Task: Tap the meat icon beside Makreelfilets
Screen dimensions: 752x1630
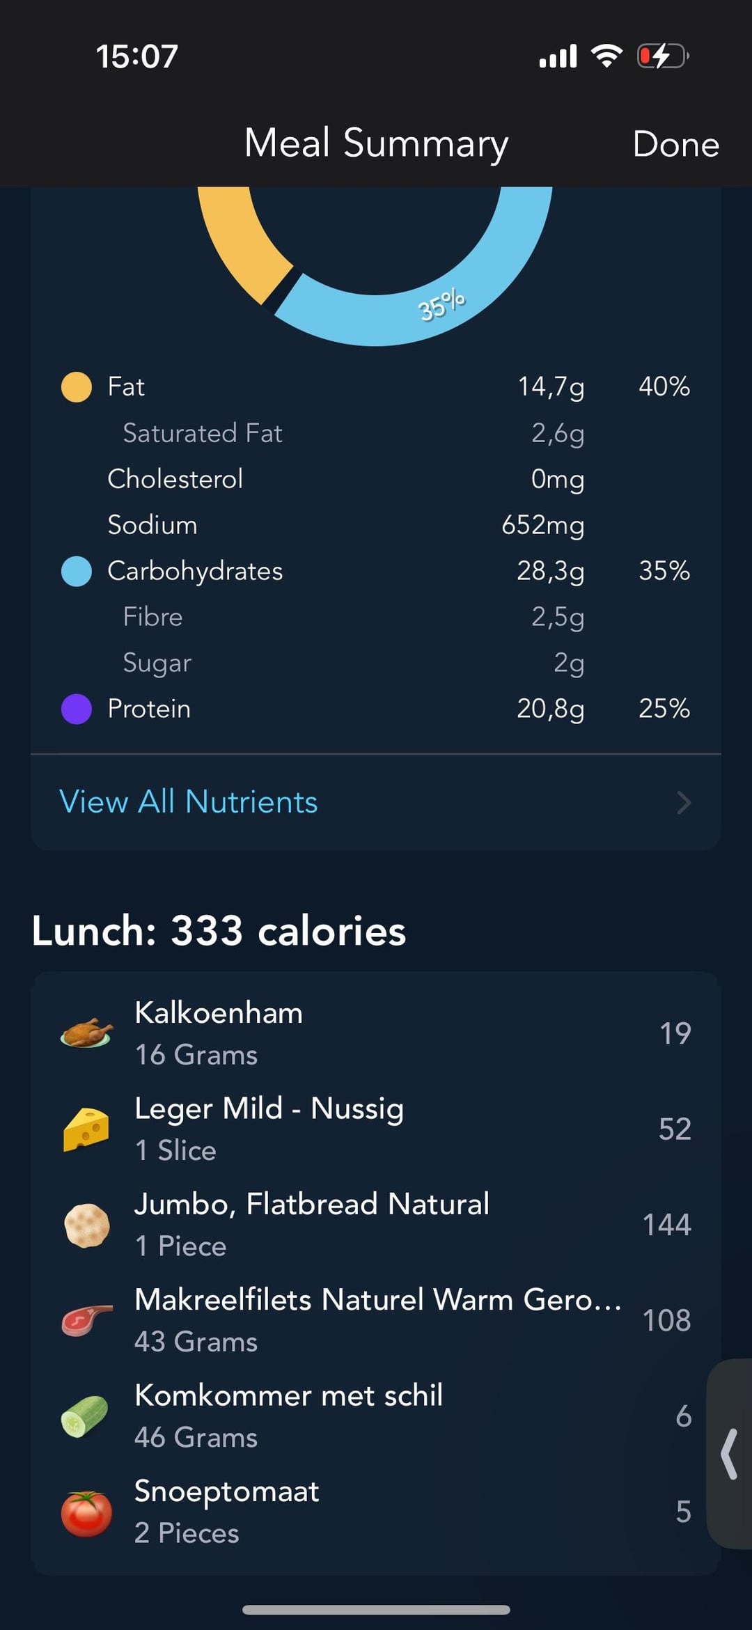Action: coord(86,1320)
